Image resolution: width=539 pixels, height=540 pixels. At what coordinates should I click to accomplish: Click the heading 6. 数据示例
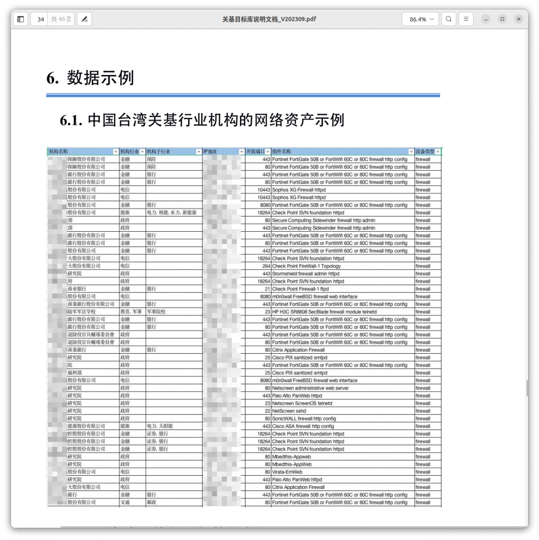(90, 78)
